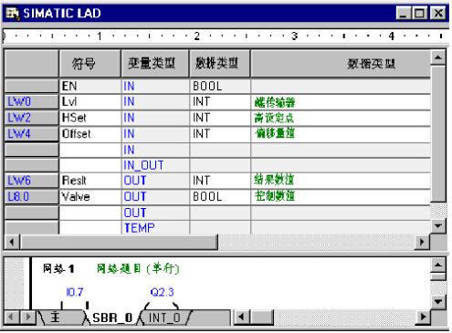The width and height of the screenshot is (452, 333).
Task: Click the network editor scroll down arrow
Action: [x=438, y=301]
